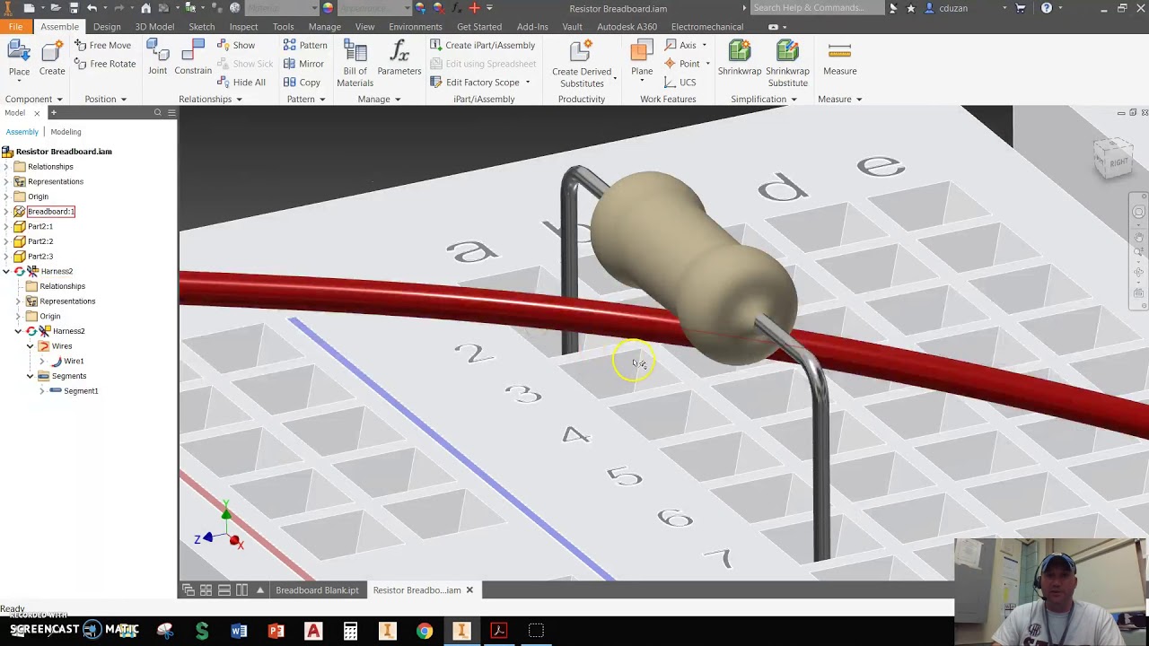This screenshot has width=1149, height=646.
Task: Select the work Axis tool
Action: tap(681, 45)
